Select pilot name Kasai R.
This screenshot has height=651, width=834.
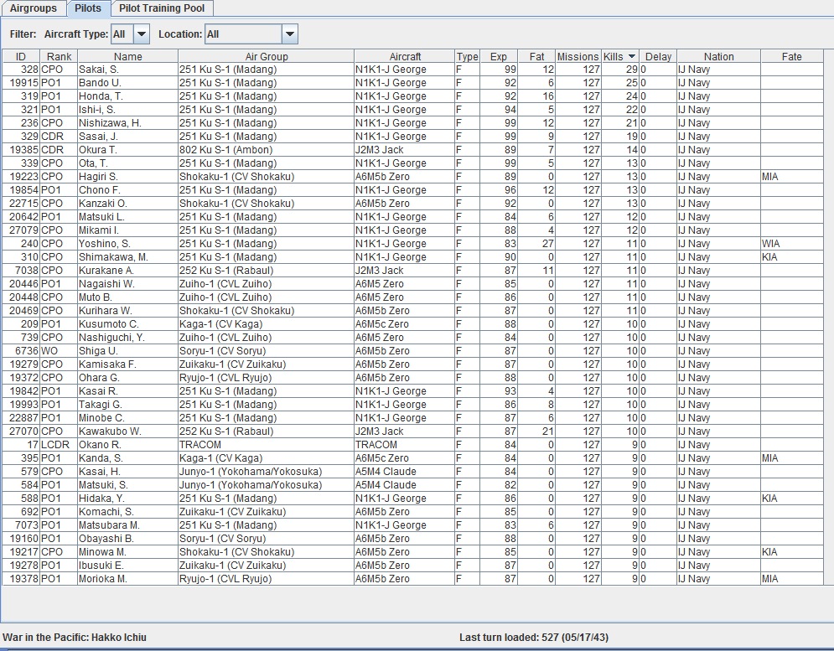coord(98,391)
